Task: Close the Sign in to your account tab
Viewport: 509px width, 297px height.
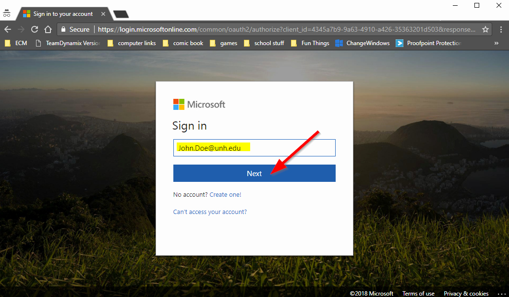Action: point(103,14)
